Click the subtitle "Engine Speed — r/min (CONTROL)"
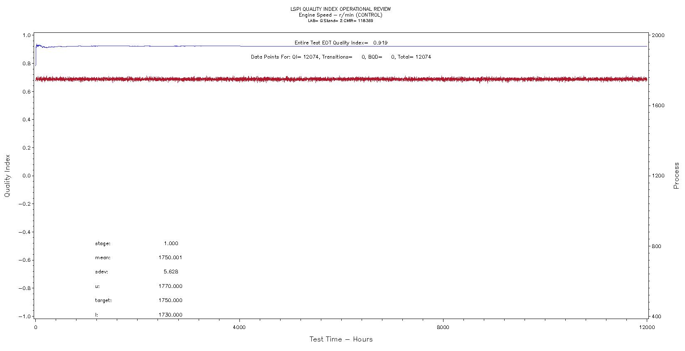 340,15
